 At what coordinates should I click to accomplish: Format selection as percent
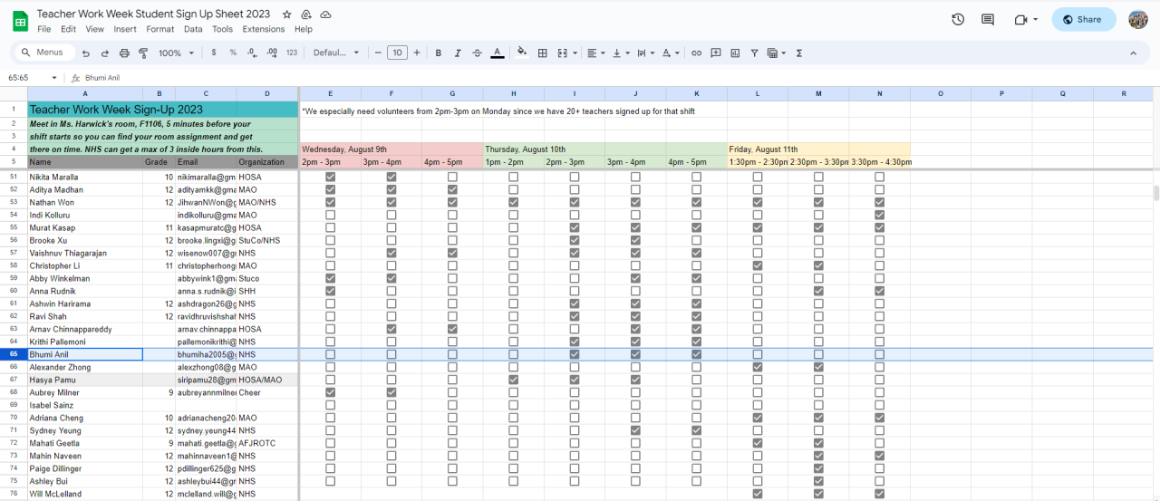point(233,53)
